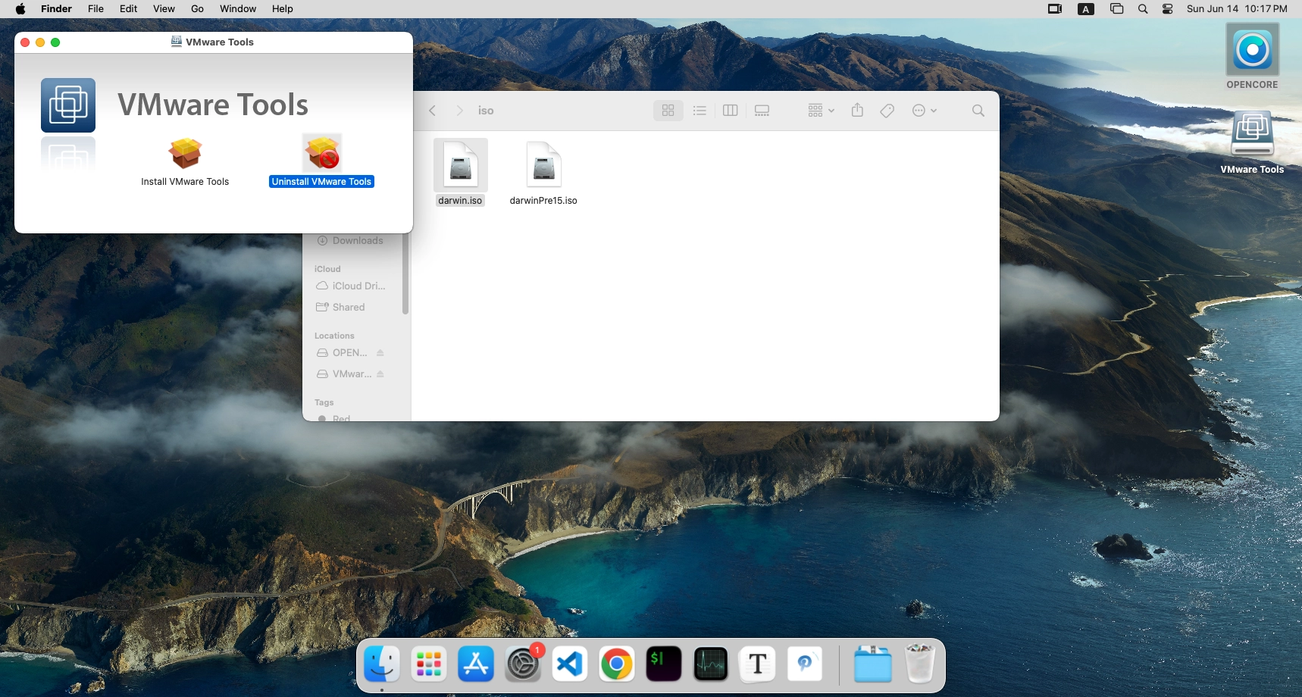Click the Share button in iso window
Screen dimensions: 1302x697
[x=857, y=111]
